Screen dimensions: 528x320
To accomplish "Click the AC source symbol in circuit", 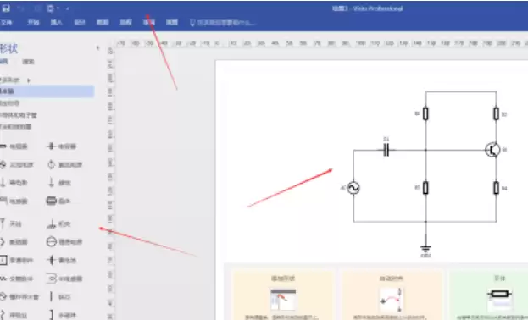I will point(353,188).
